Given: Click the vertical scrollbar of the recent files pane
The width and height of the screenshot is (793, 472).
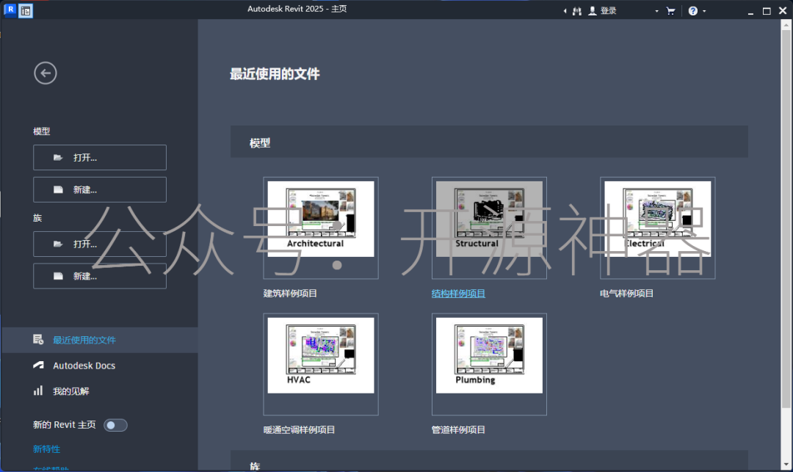Looking at the screenshot, I should point(786,218).
